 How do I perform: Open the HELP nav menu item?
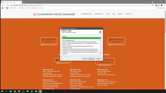[107, 14]
